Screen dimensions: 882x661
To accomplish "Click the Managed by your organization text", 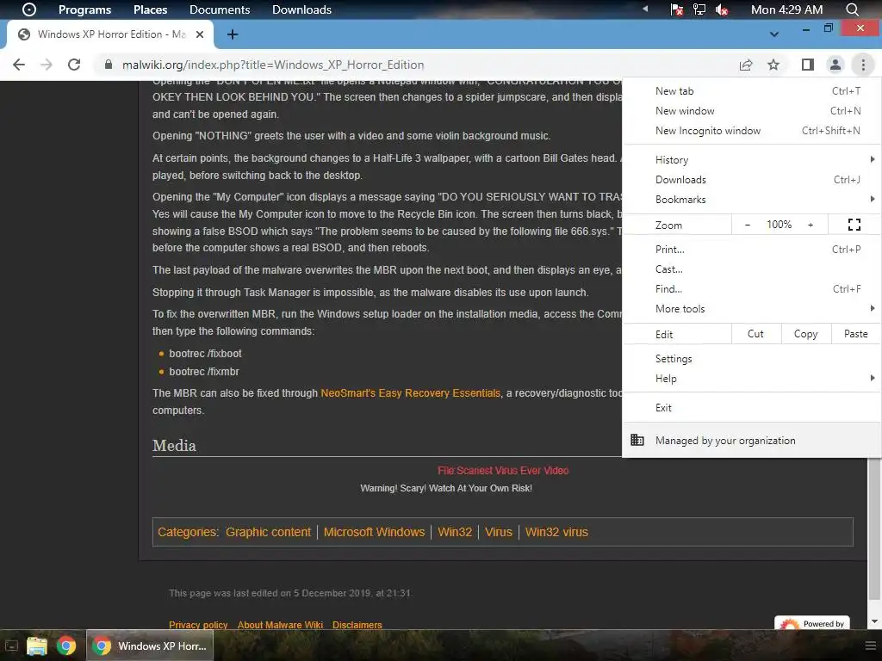I will pos(725,440).
